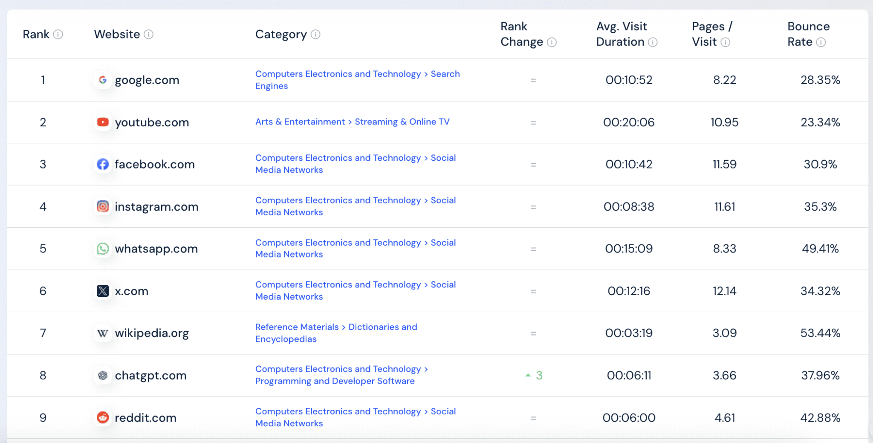Open the Search Engines category link for google.com
Screen dimensions: 873x443
[x=445, y=74]
